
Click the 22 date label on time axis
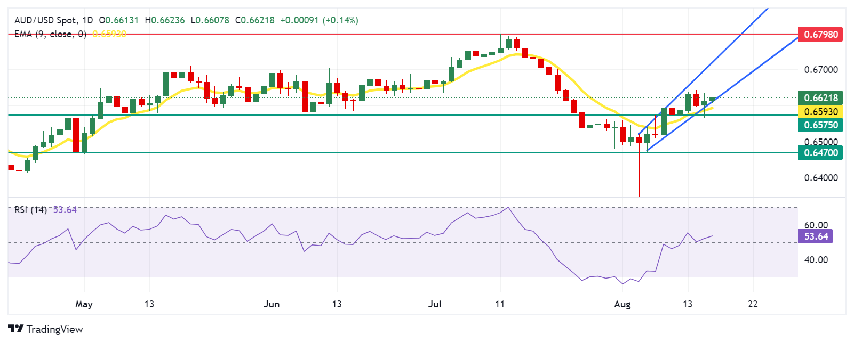pos(753,304)
